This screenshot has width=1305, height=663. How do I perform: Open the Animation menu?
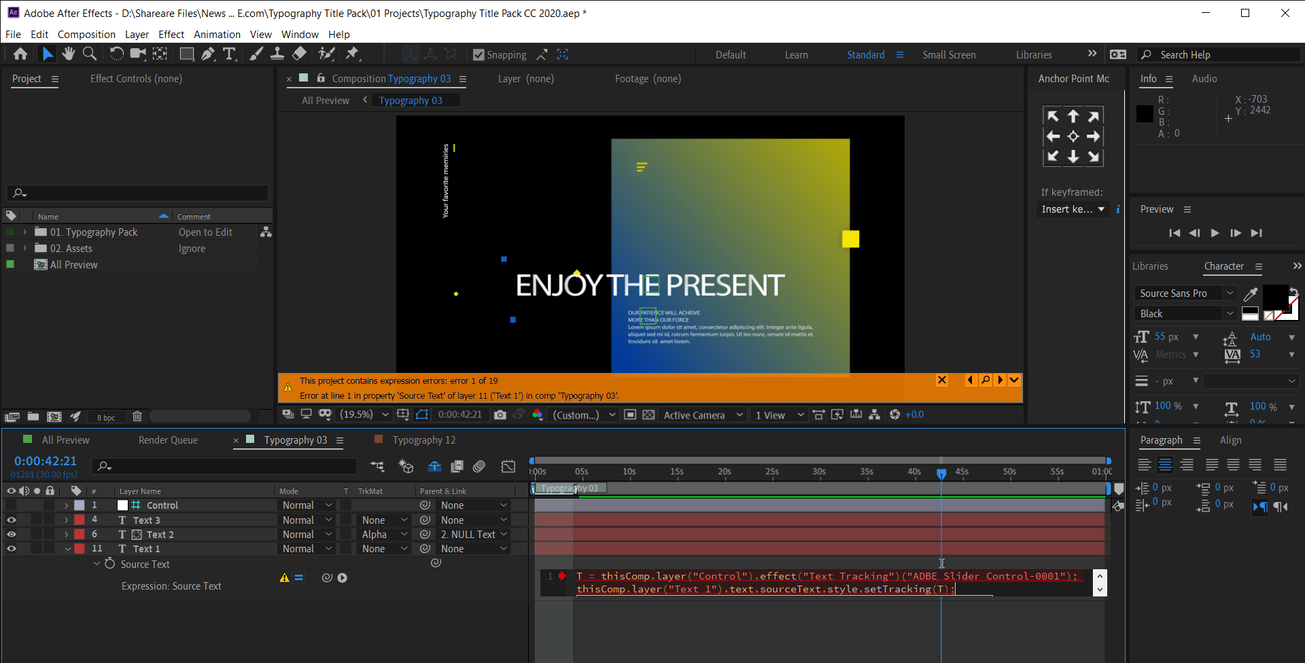point(217,34)
